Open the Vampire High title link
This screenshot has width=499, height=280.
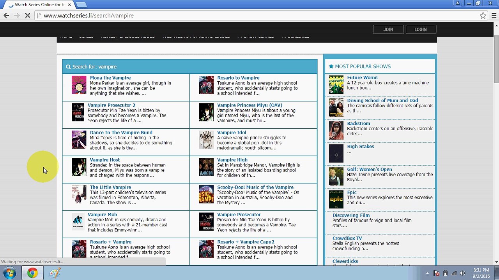[x=232, y=160]
